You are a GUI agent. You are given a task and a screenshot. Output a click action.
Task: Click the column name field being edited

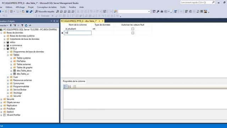pos(78,33)
